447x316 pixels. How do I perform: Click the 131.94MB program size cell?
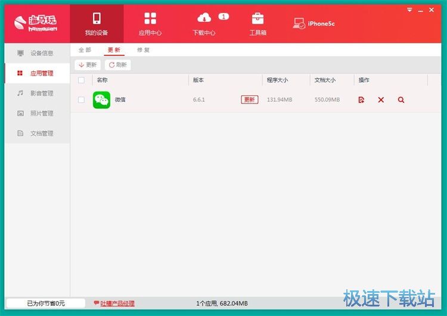point(280,99)
